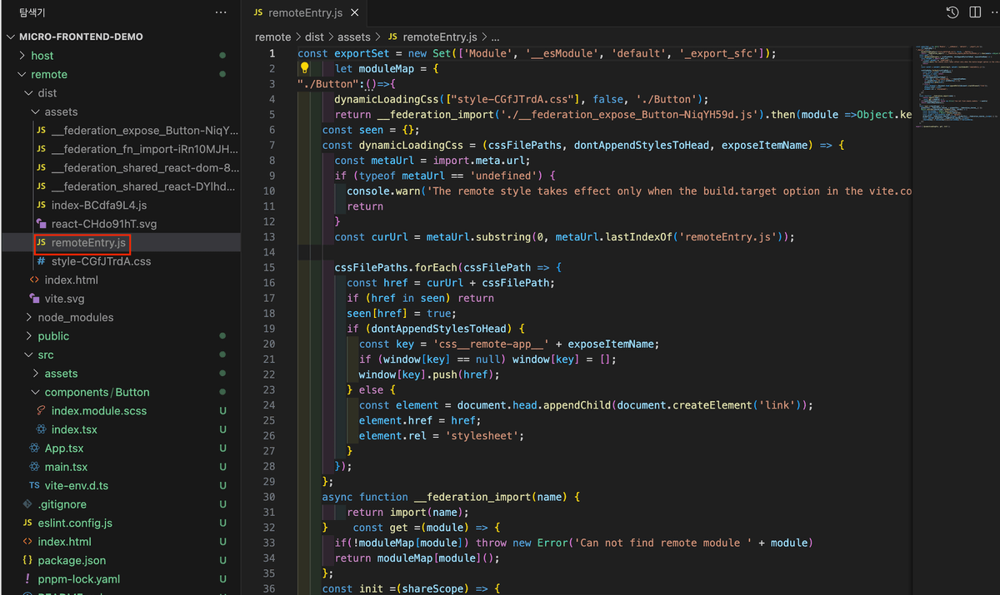Open the assets breadcrumb in the editor
Viewport: 1000px width, 595px height.
[x=354, y=37]
